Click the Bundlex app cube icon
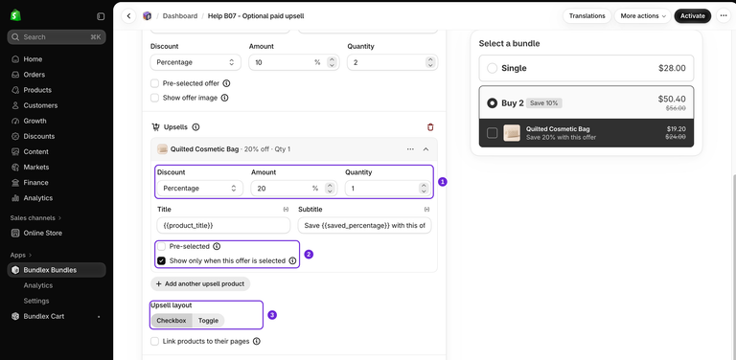 click(148, 16)
